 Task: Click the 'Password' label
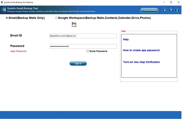pos(17,46)
